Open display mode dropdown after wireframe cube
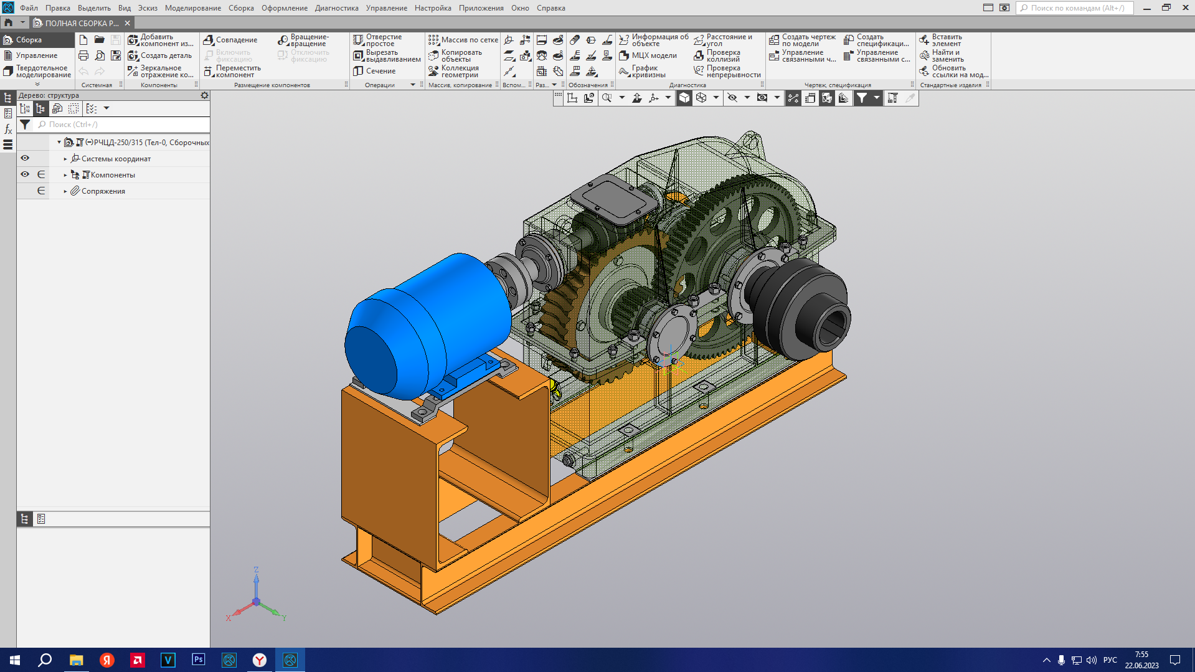This screenshot has width=1195, height=672. [x=716, y=98]
